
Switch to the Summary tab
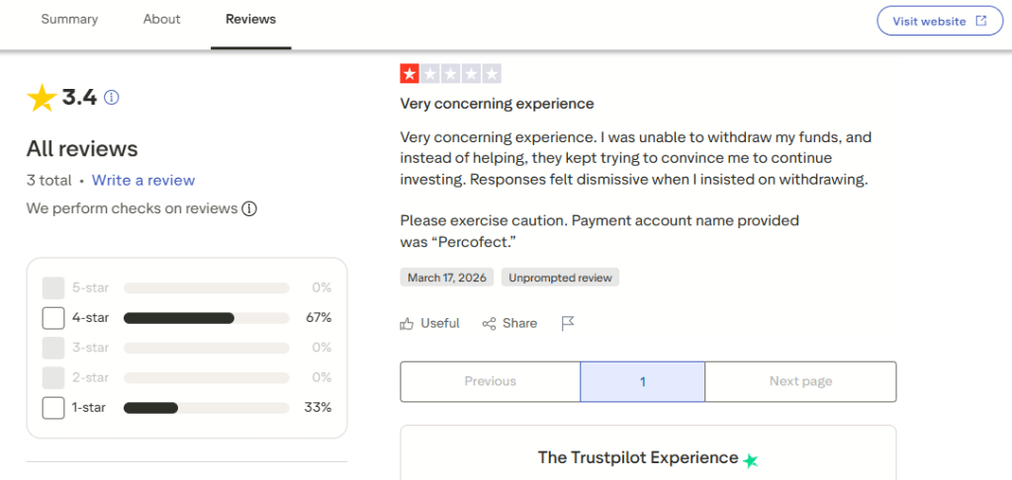click(69, 20)
